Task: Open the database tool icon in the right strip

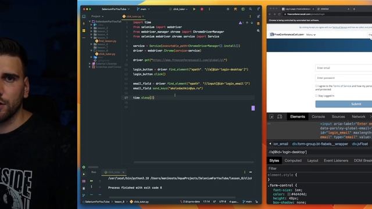Action: pos(258,23)
